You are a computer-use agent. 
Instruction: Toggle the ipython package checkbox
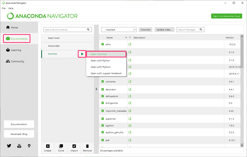(103, 125)
